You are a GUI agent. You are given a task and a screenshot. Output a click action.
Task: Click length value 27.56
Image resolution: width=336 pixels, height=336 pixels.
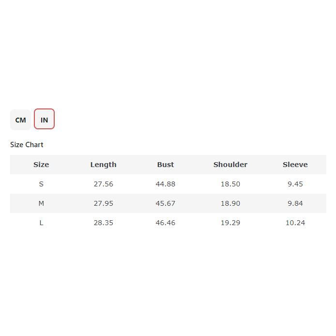coord(103,184)
